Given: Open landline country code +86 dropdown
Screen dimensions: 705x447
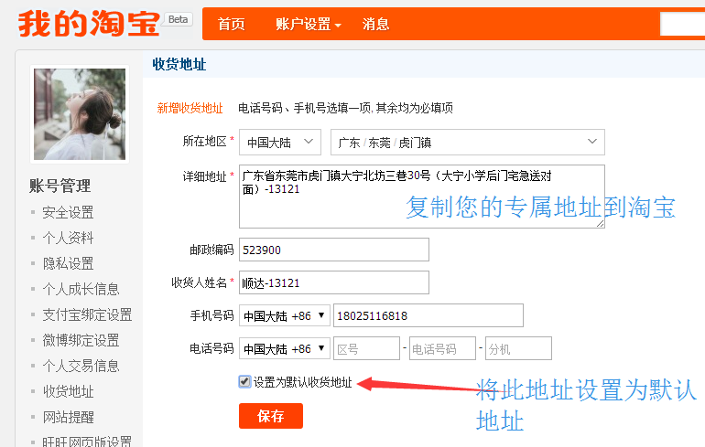Looking at the screenshot, I should click(285, 348).
